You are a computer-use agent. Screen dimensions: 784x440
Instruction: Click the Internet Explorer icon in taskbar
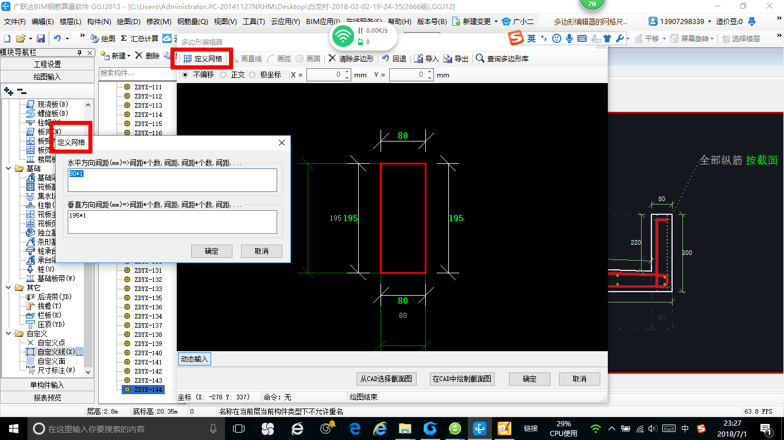[x=379, y=429]
